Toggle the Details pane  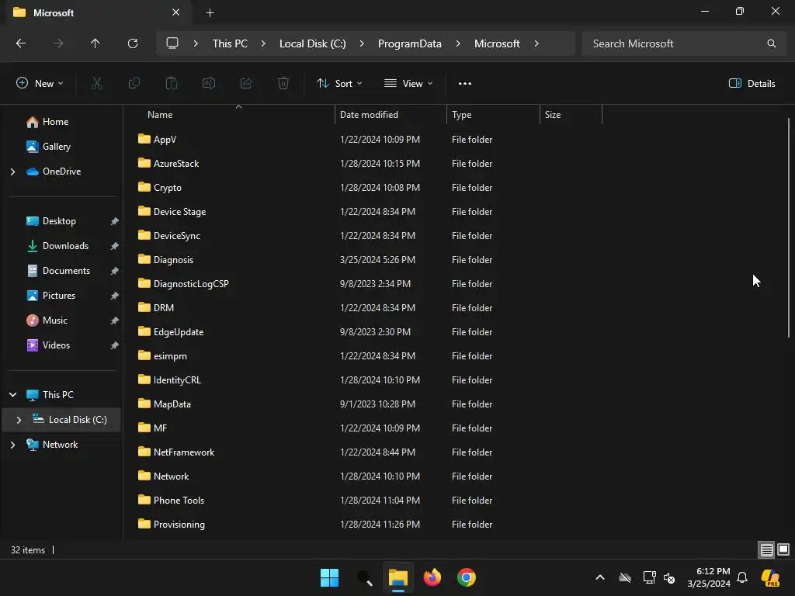click(x=752, y=84)
